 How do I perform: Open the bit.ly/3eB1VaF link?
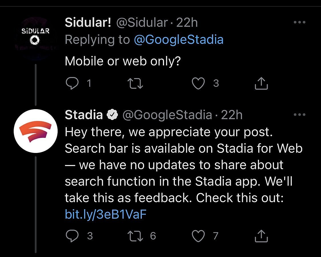tap(106, 214)
